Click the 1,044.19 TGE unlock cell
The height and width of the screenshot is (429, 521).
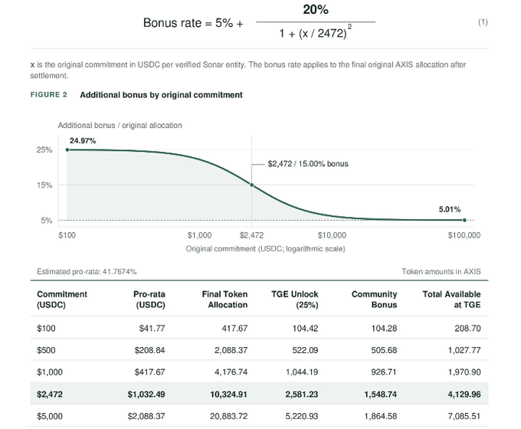coord(302,372)
